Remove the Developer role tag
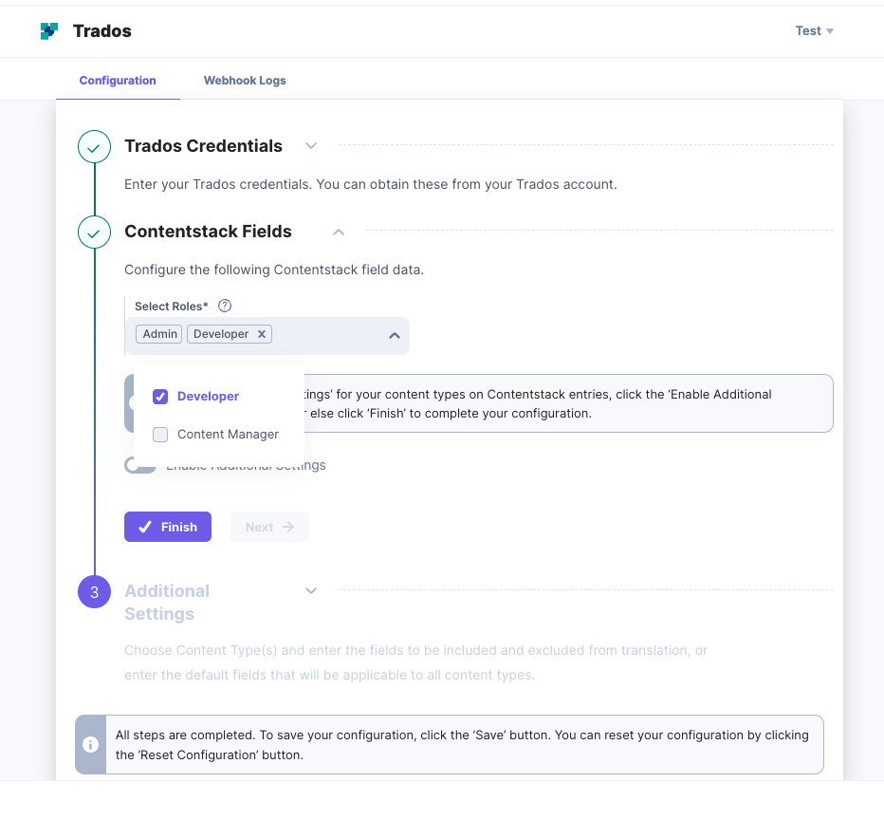 click(262, 334)
